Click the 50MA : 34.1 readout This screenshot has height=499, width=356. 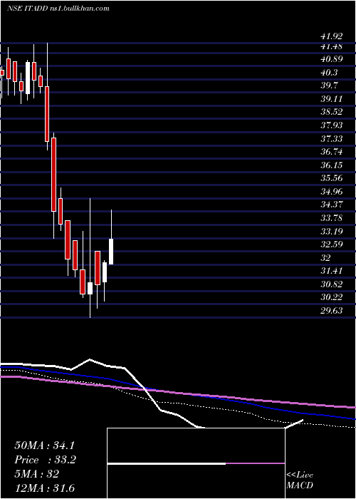click(x=44, y=446)
